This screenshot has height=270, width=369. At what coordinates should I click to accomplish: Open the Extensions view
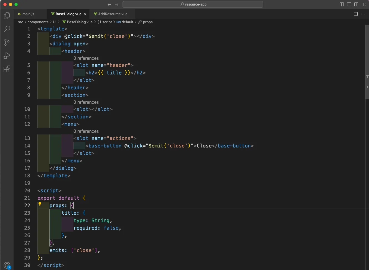tap(7, 69)
